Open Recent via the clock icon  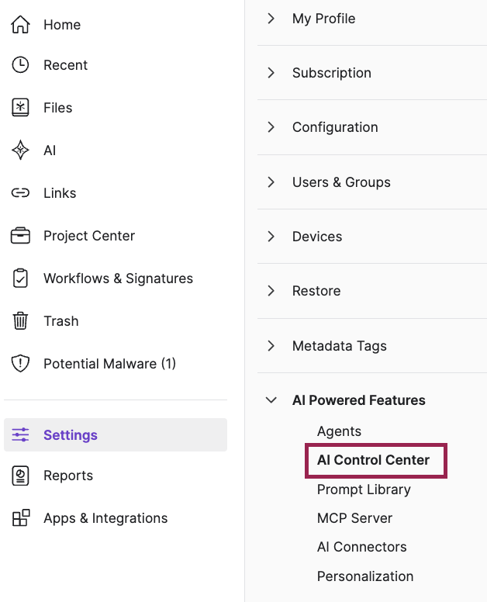(20, 65)
